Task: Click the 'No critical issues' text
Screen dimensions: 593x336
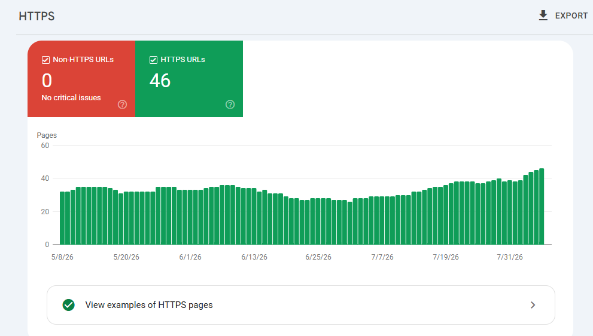Action: 71,98
